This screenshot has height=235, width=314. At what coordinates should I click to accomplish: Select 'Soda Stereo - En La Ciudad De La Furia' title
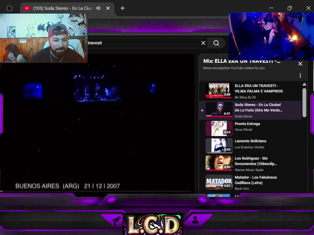point(258,107)
